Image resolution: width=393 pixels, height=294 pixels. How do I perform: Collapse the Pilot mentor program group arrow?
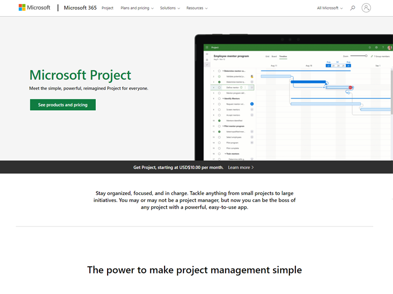[223, 126]
